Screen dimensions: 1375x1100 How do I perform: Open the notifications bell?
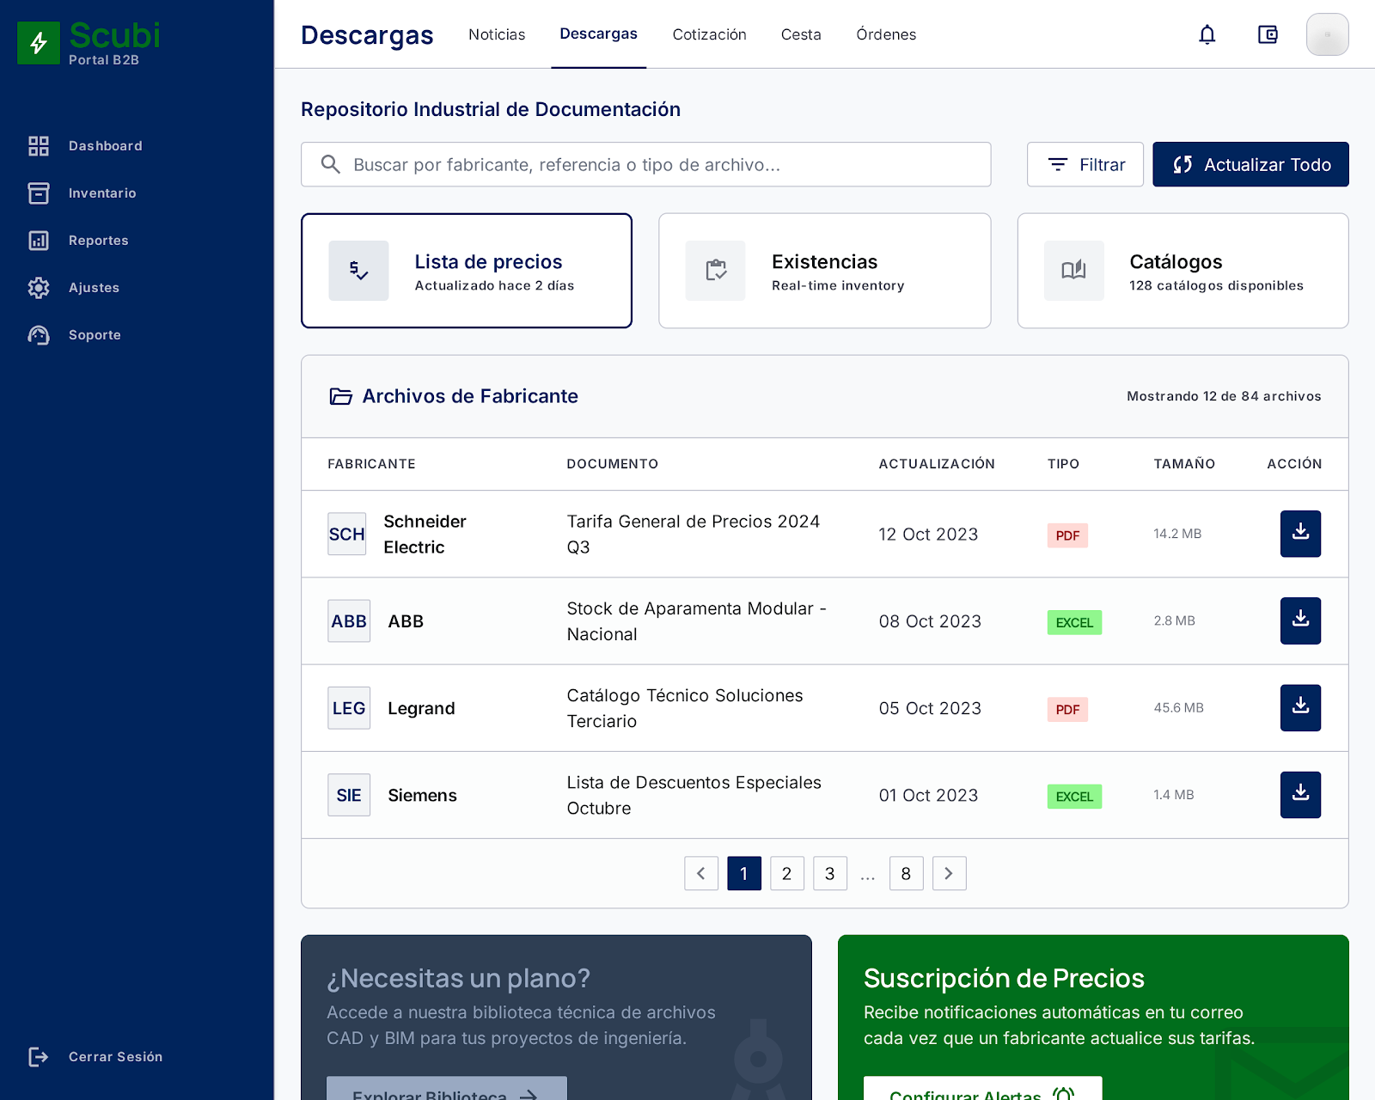click(1207, 34)
